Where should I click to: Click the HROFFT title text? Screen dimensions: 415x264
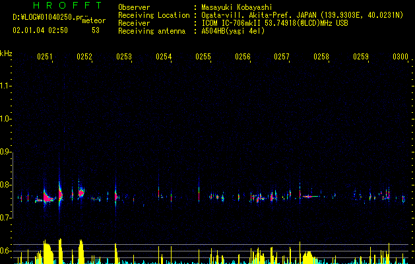[x=67, y=5]
